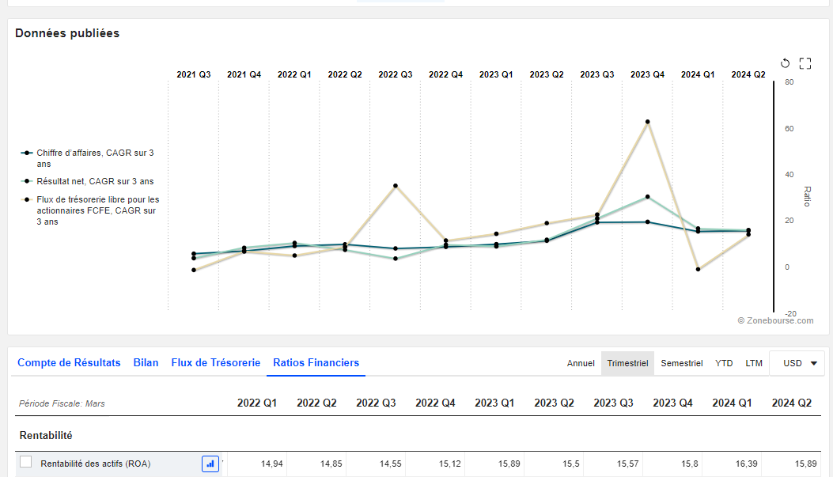Switch to Compte de Résultats tab
Viewport: 833px width, 477px height.
point(69,363)
